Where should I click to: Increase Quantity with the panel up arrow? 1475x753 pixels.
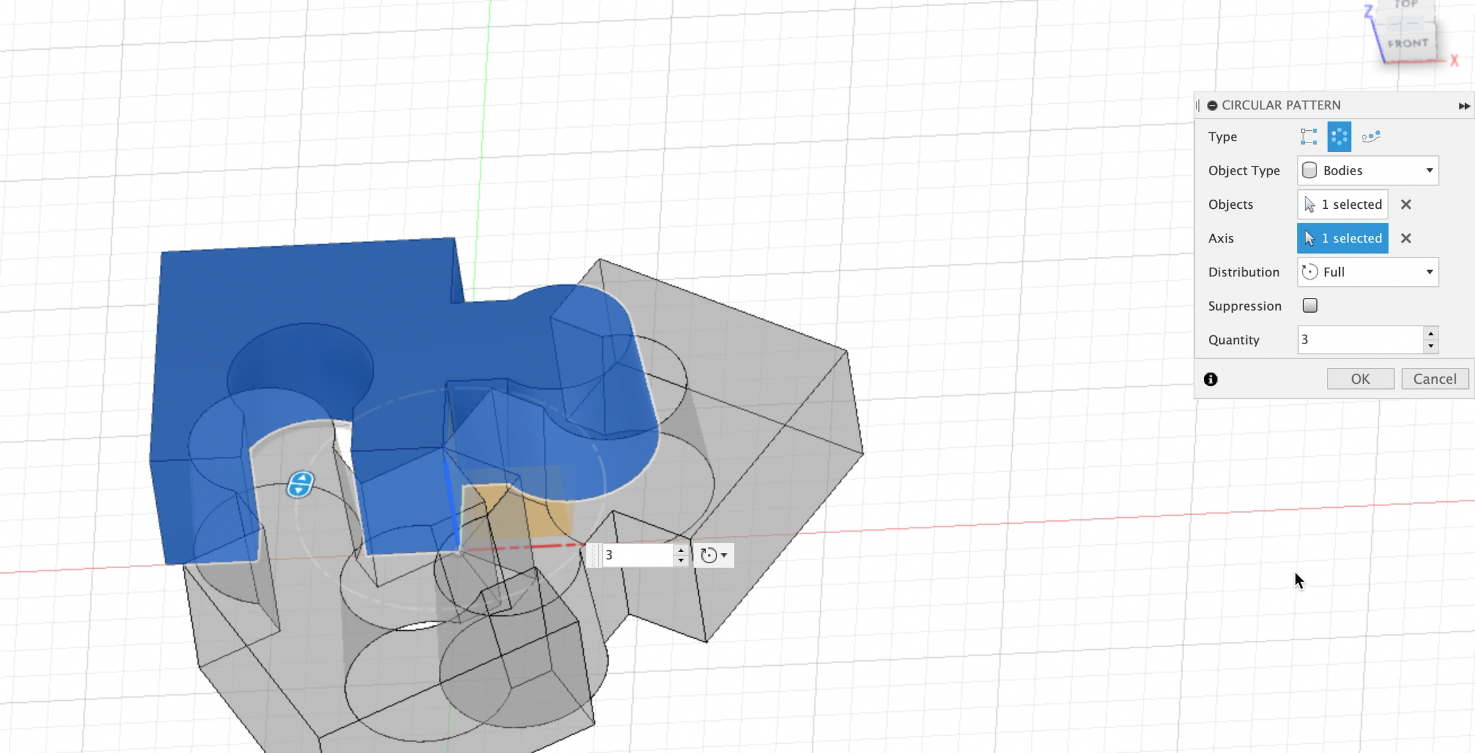[x=1431, y=334]
